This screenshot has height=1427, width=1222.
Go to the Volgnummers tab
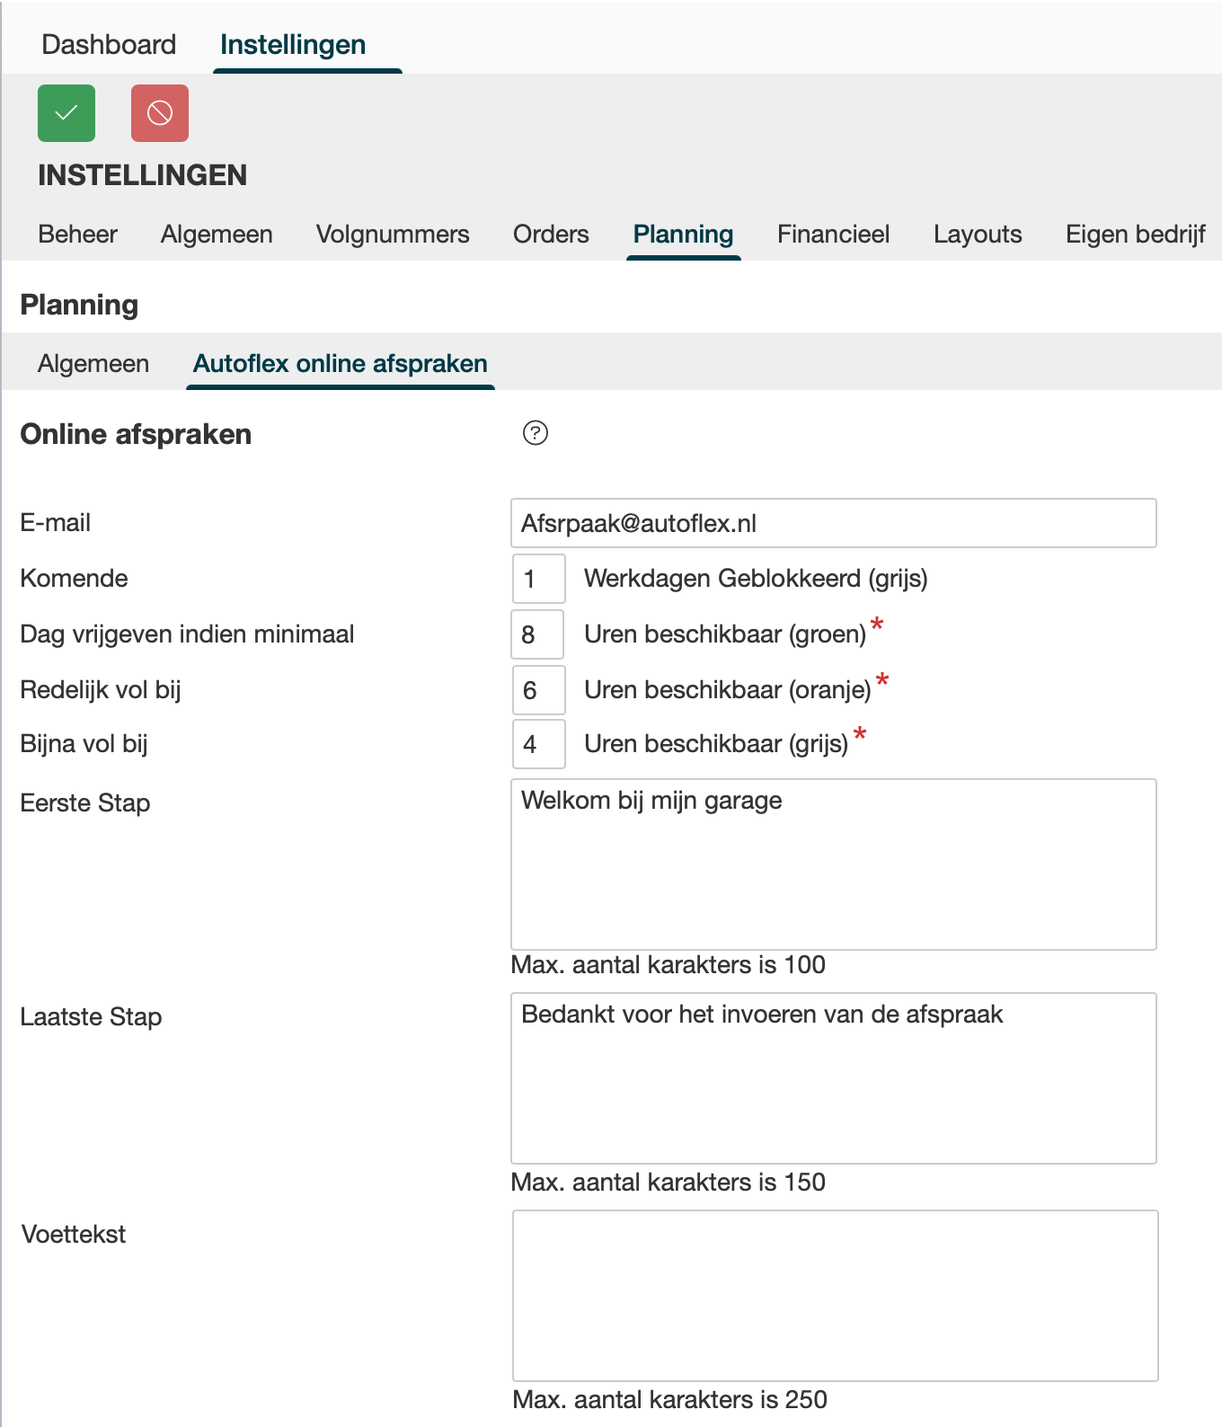click(x=393, y=235)
